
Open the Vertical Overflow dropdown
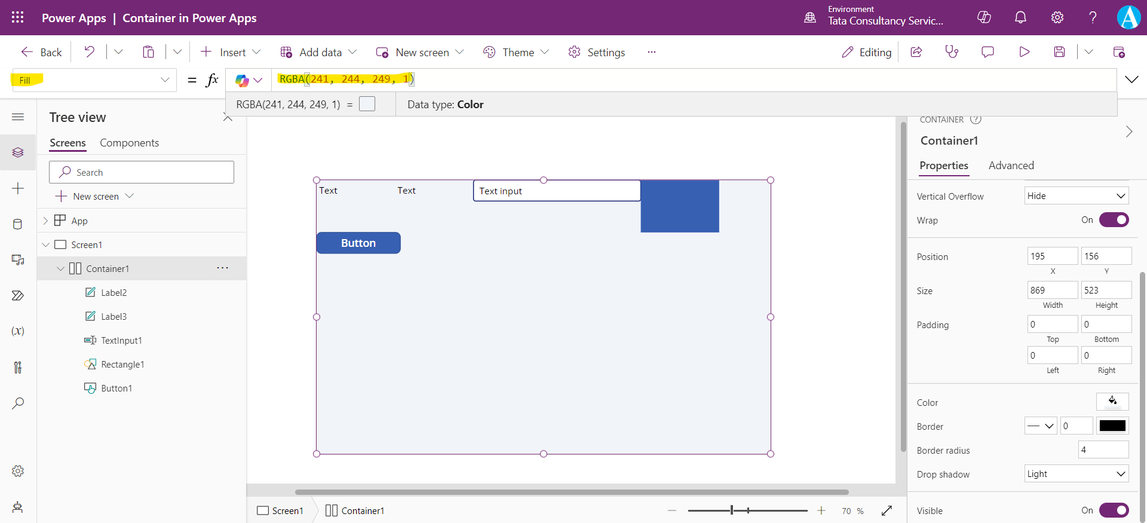pyautogui.click(x=1076, y=196)
